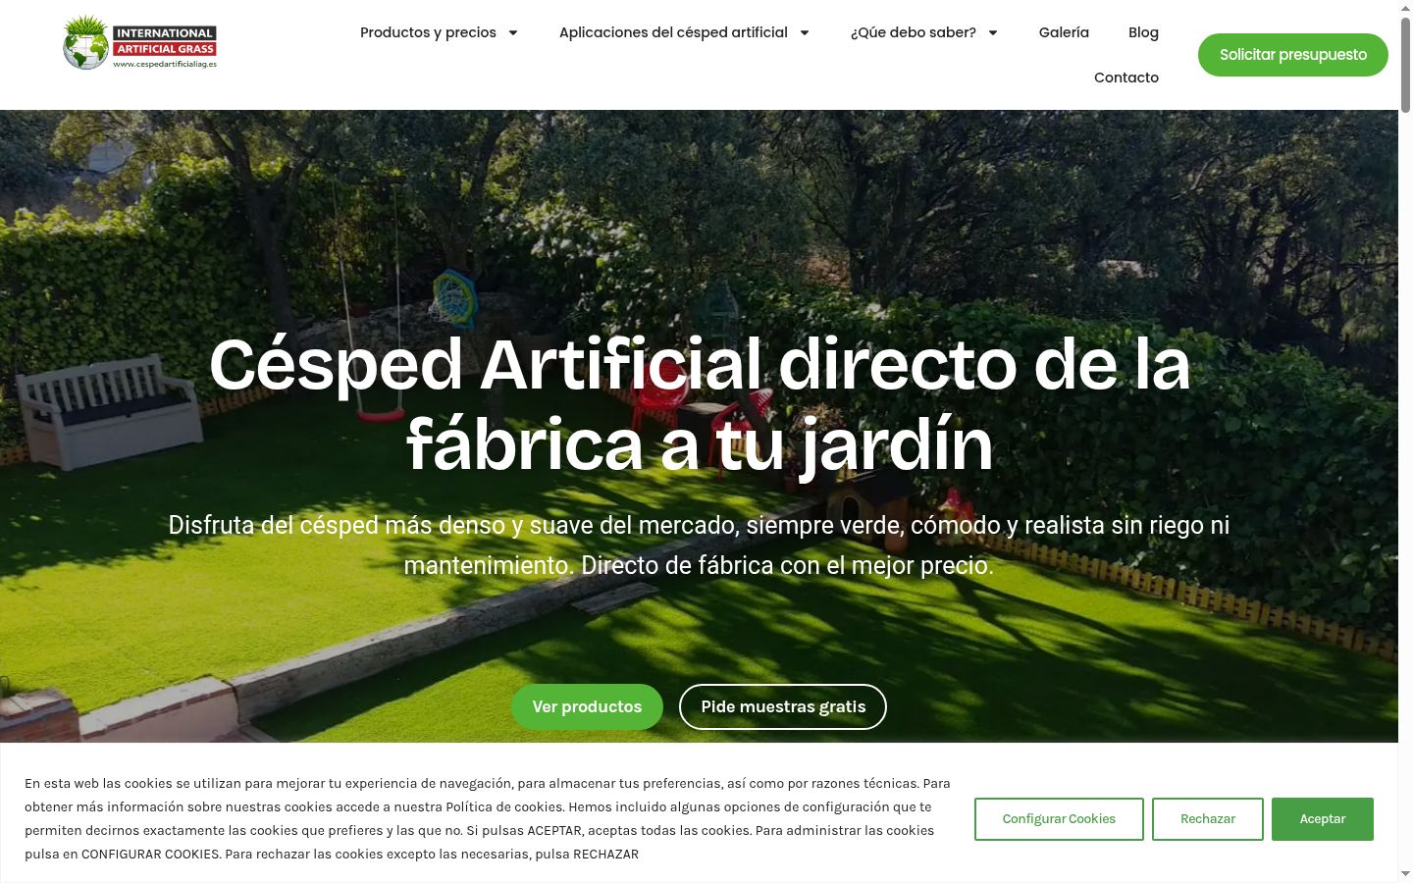Reject cookies with Rechazar button

click(1208, 819)
